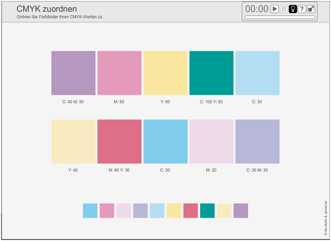Toggle the lightbulb hint icon
Screen dimensions: 331x241
pos(293,9)
